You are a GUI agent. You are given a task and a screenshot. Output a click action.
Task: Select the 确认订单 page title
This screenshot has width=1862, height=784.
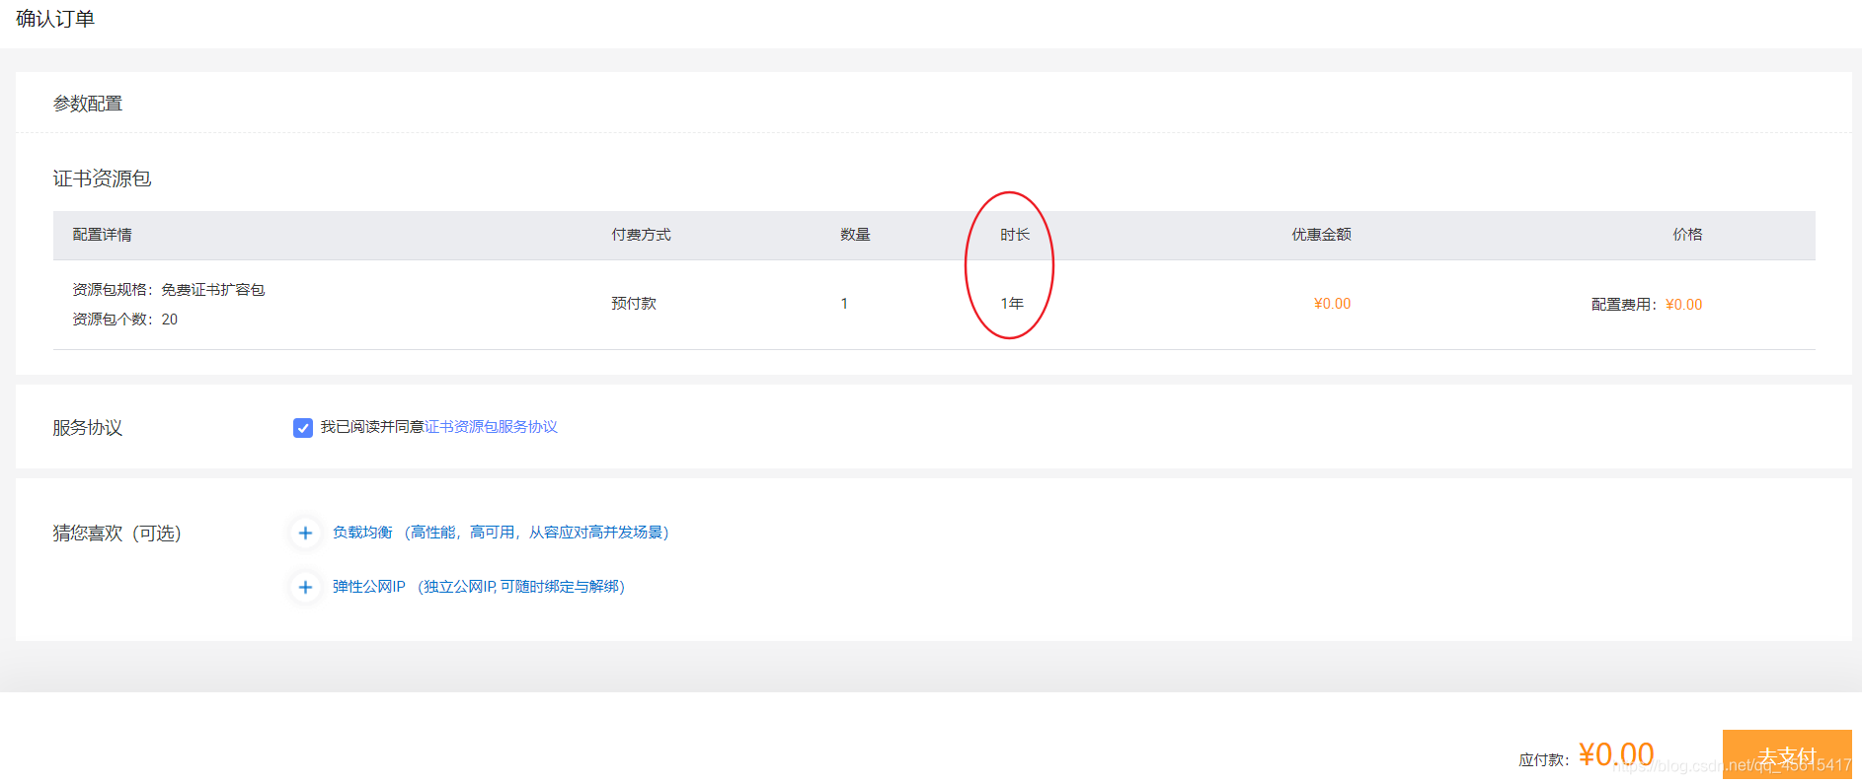tap(55, 19)
